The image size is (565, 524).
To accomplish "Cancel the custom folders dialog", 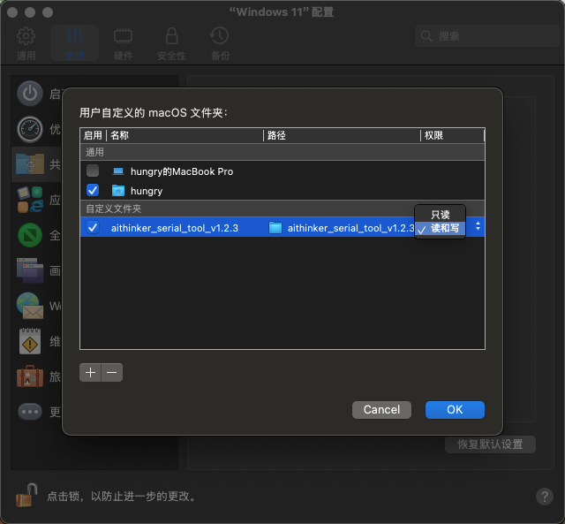I will pyautogui.click(x=381, y=410).
